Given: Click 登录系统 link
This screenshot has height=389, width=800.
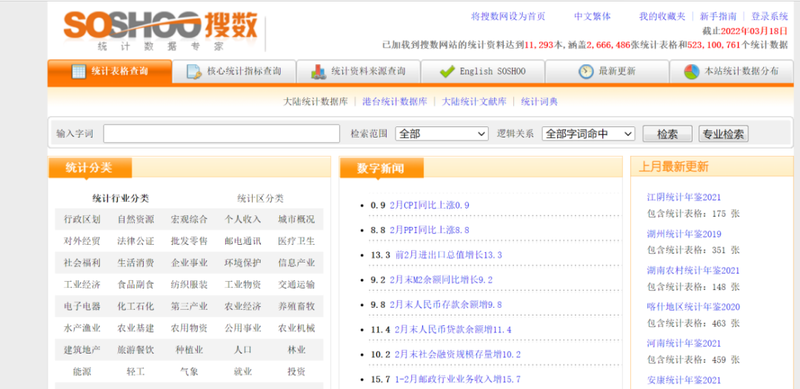Looking at the screenshot, I should click(x=770, y=16).
